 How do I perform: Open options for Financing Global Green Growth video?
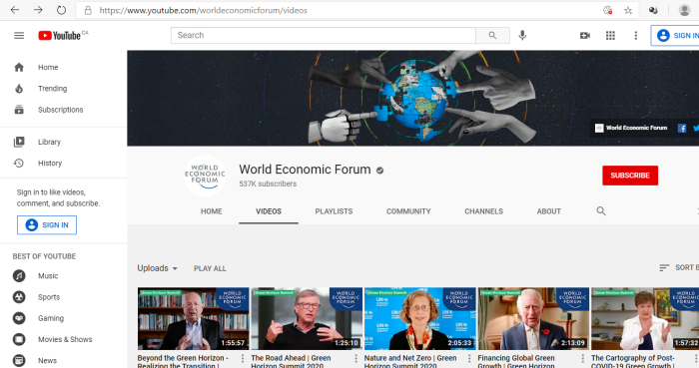click(582, 358)
